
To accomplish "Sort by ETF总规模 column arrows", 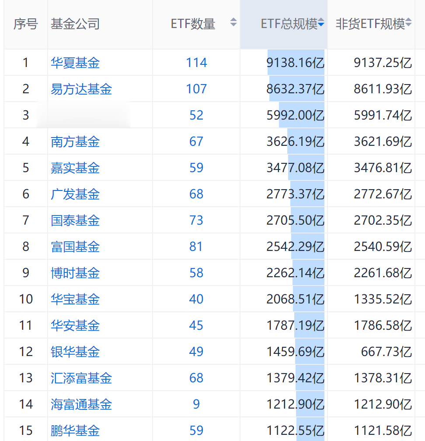I will tap(321, 22).
